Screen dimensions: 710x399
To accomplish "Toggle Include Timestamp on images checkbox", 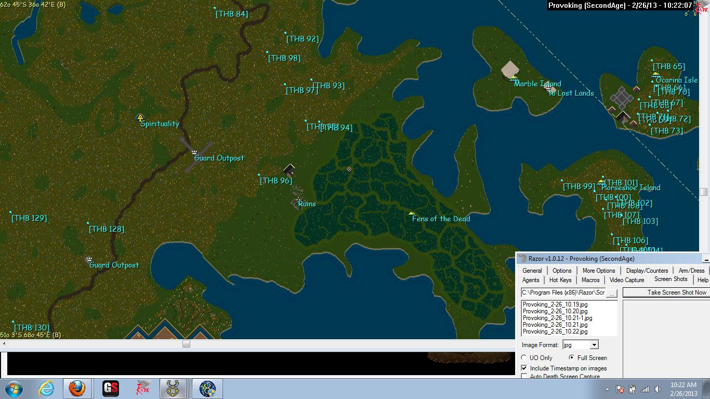I will click(524, 368).
